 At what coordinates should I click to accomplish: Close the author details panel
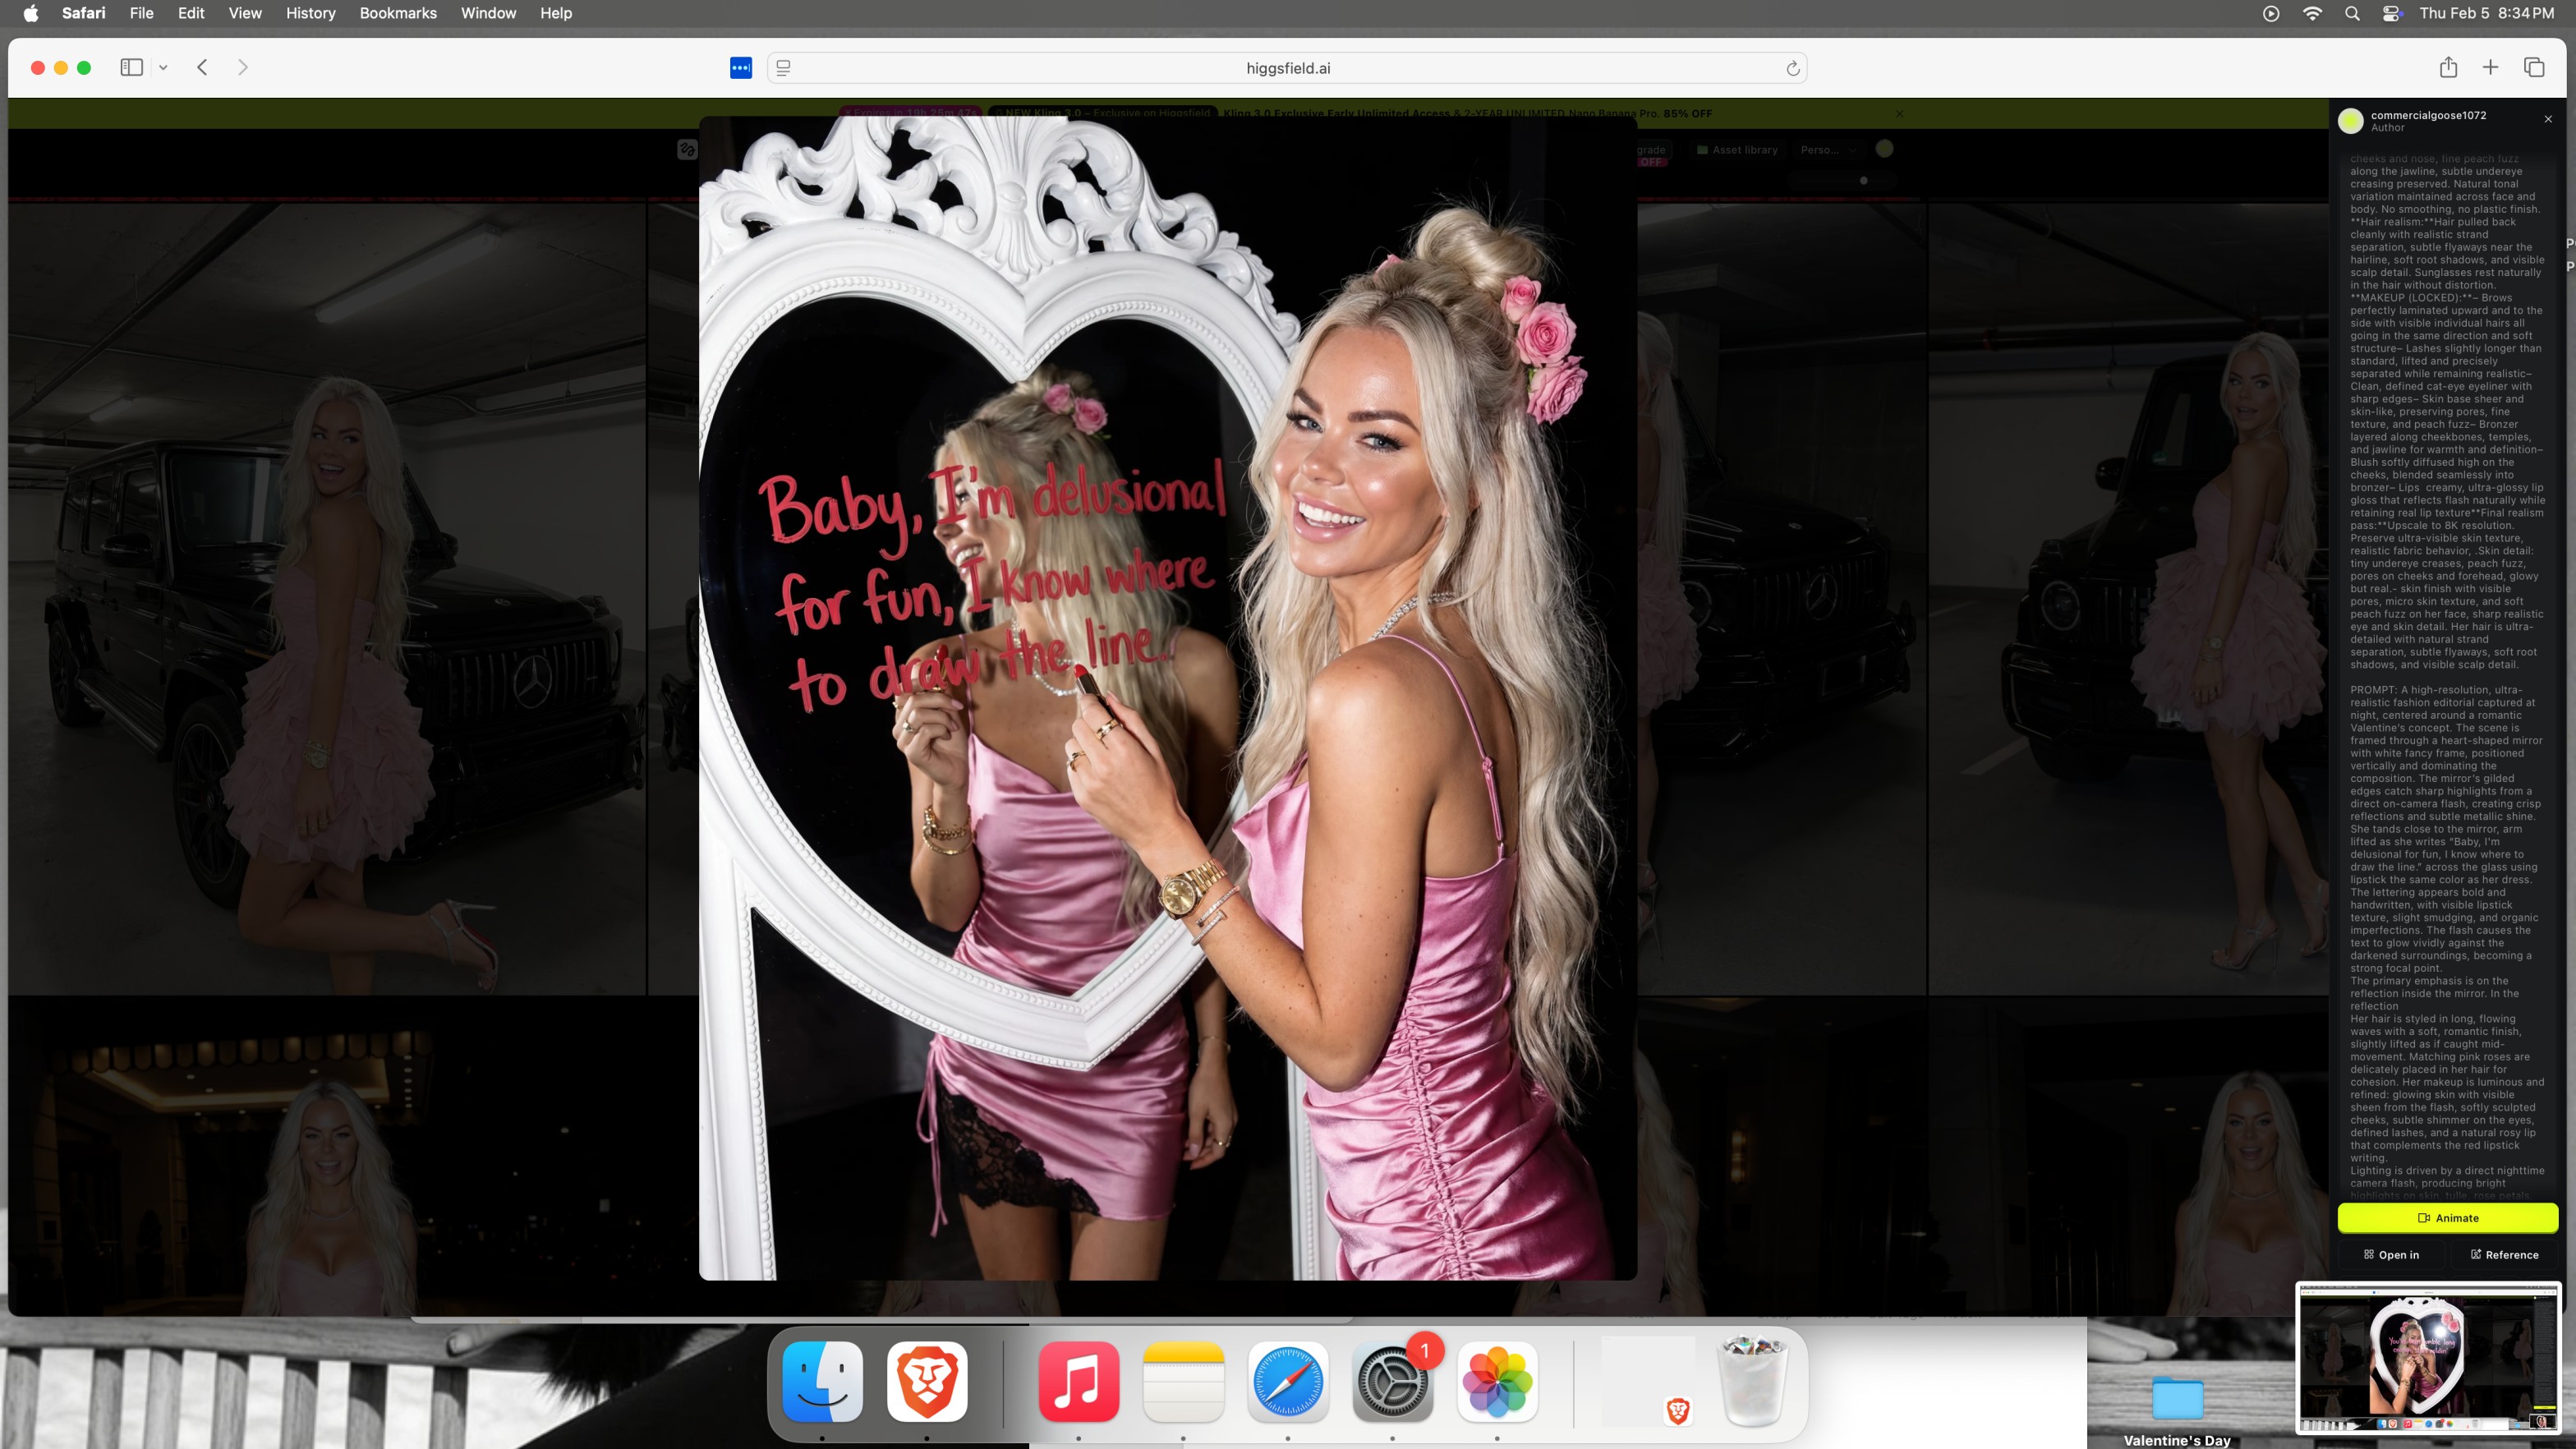coord(2548,119)
